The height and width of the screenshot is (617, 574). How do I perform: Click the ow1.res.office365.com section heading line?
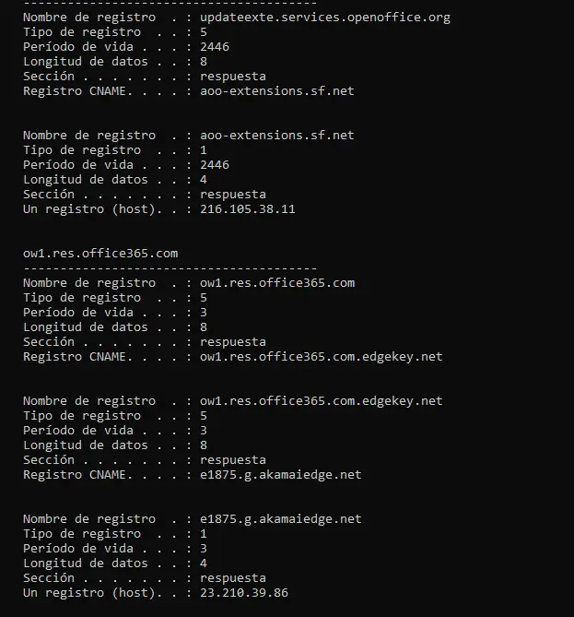(x=100, y=253)
